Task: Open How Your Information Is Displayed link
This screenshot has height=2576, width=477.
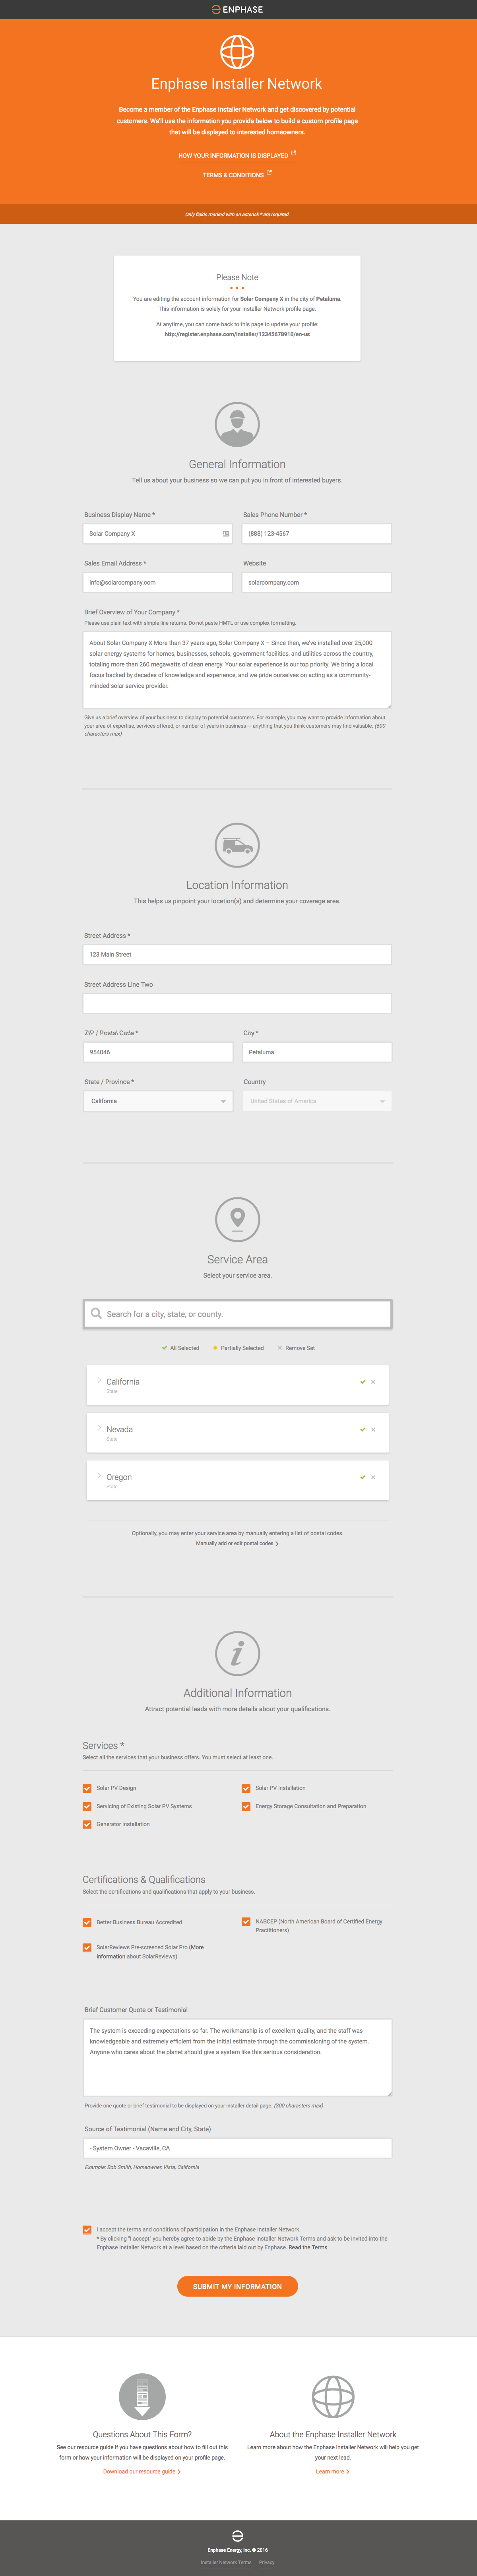Action: point(233,156)
